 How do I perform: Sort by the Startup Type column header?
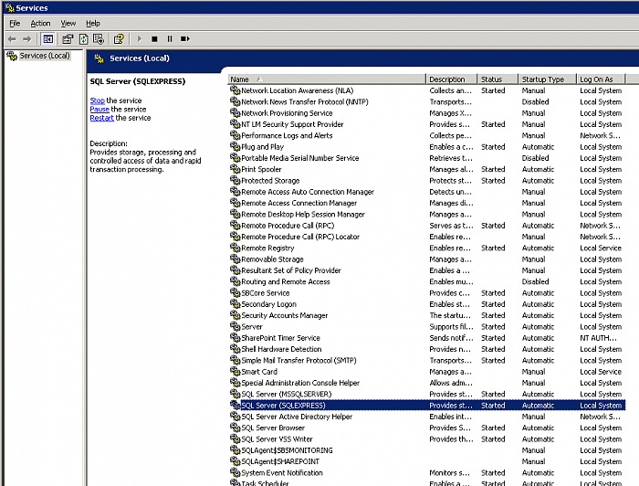coord(548,79)
